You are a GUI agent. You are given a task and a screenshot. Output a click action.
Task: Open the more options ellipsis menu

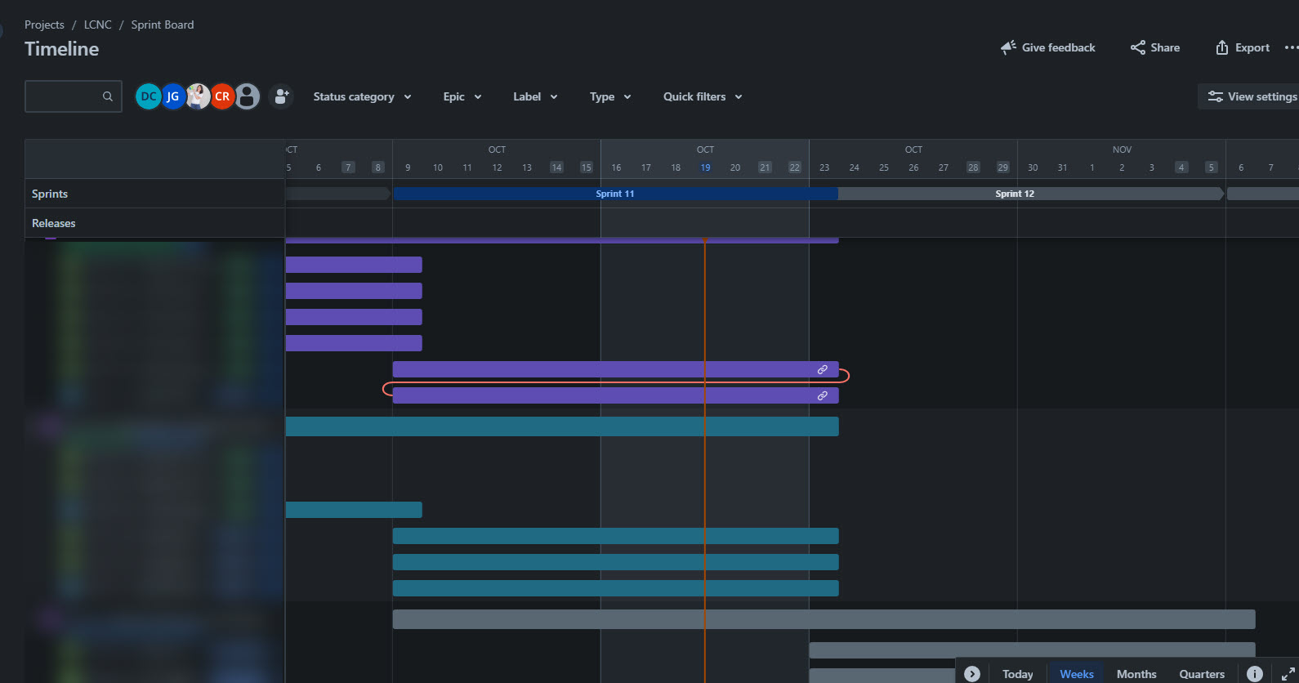1291,47
